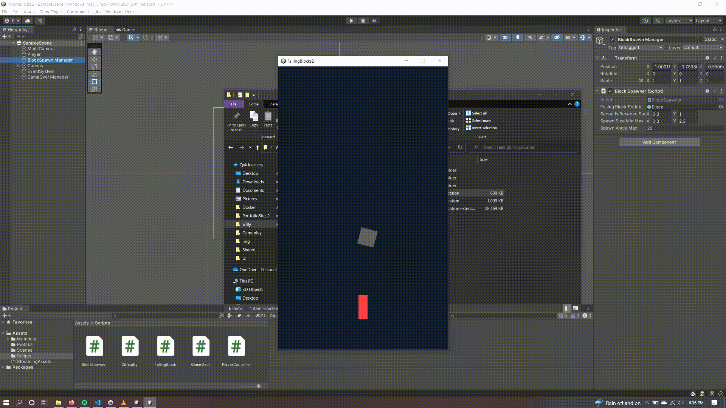Open the Tag Untagged dropdown
Image resolution: width=726 pixels, height=408 pixels.
click(x=641, y=48)
